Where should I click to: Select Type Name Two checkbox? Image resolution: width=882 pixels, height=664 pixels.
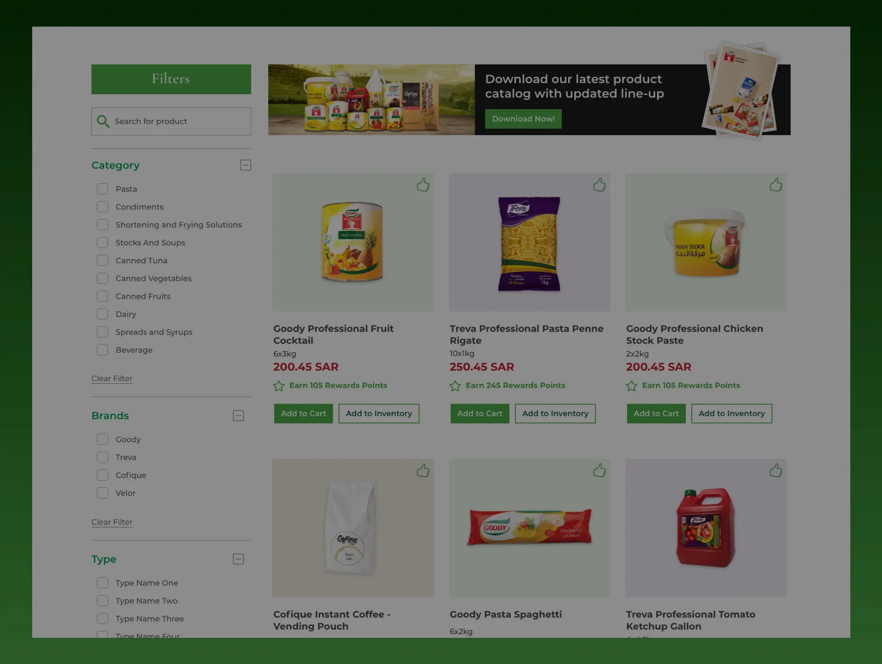102,601
